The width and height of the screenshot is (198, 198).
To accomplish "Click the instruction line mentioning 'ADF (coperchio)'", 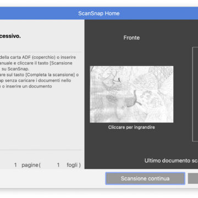I will point(38,57).
